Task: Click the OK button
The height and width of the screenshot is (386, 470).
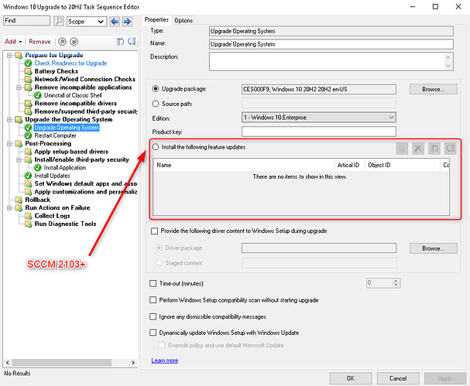Action: pyautogui.click(x=351, y=378)
